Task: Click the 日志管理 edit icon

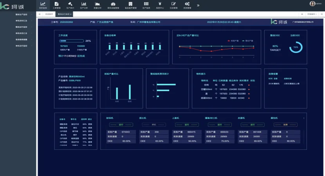Action: pos(173,5)
